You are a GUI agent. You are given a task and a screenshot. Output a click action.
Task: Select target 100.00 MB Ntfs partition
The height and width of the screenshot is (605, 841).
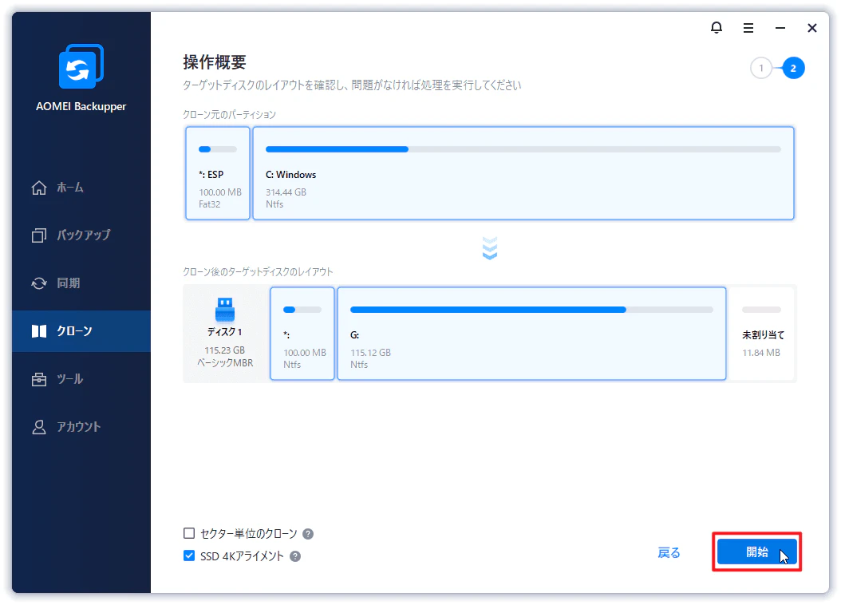pos(302,334)
